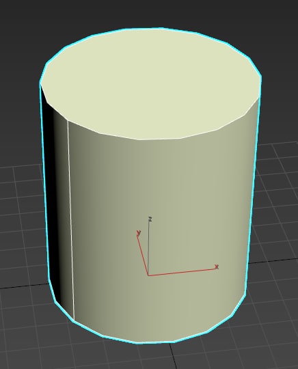The width and height of the screenshot is (298, 369).
Task: Click the red Y axis label
Action: pos(139,233)
